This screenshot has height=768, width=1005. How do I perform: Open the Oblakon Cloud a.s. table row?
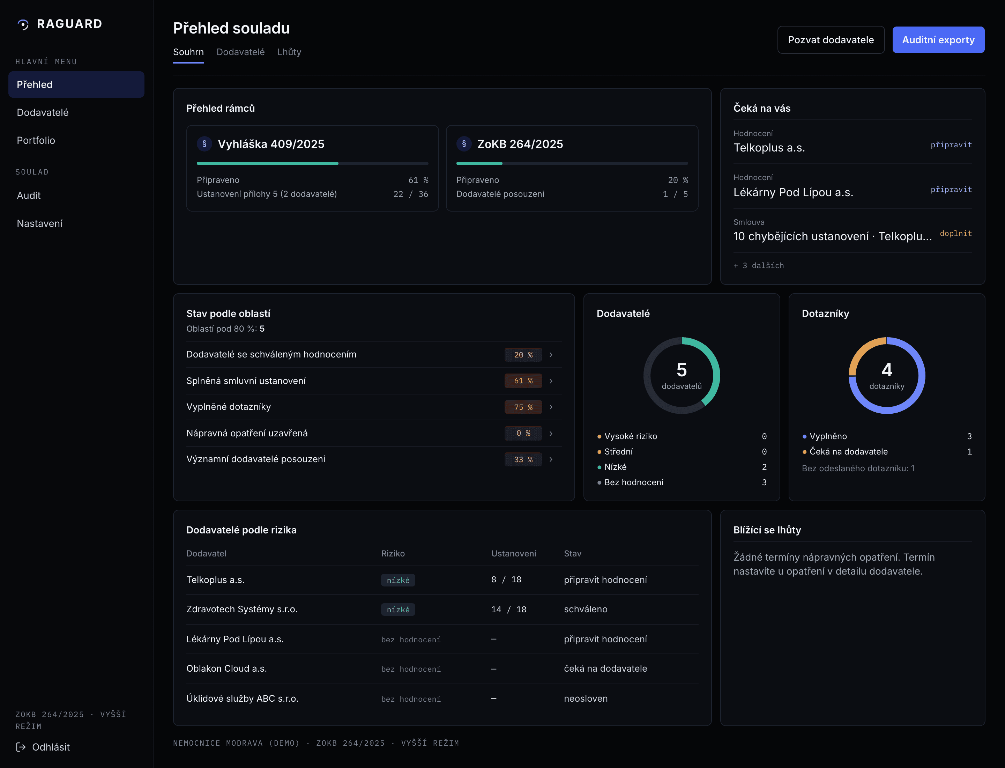click(442, 669)
